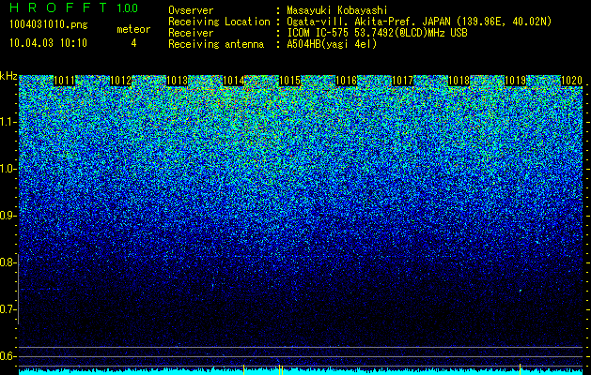This screenshot has height=375, width=591.
Task: Click the 1016 time marker
Action: pyautogui.click(x=346, y=81)
